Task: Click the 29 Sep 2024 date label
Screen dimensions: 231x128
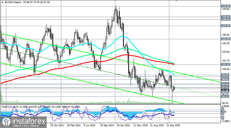Action: pos(107,125)
